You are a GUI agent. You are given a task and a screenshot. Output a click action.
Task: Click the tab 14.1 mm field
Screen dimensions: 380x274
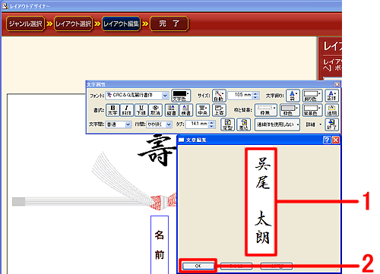(198, 124)
